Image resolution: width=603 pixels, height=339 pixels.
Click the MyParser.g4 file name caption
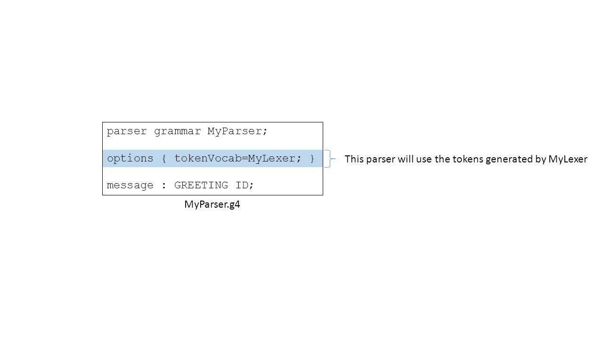[212, 205]
